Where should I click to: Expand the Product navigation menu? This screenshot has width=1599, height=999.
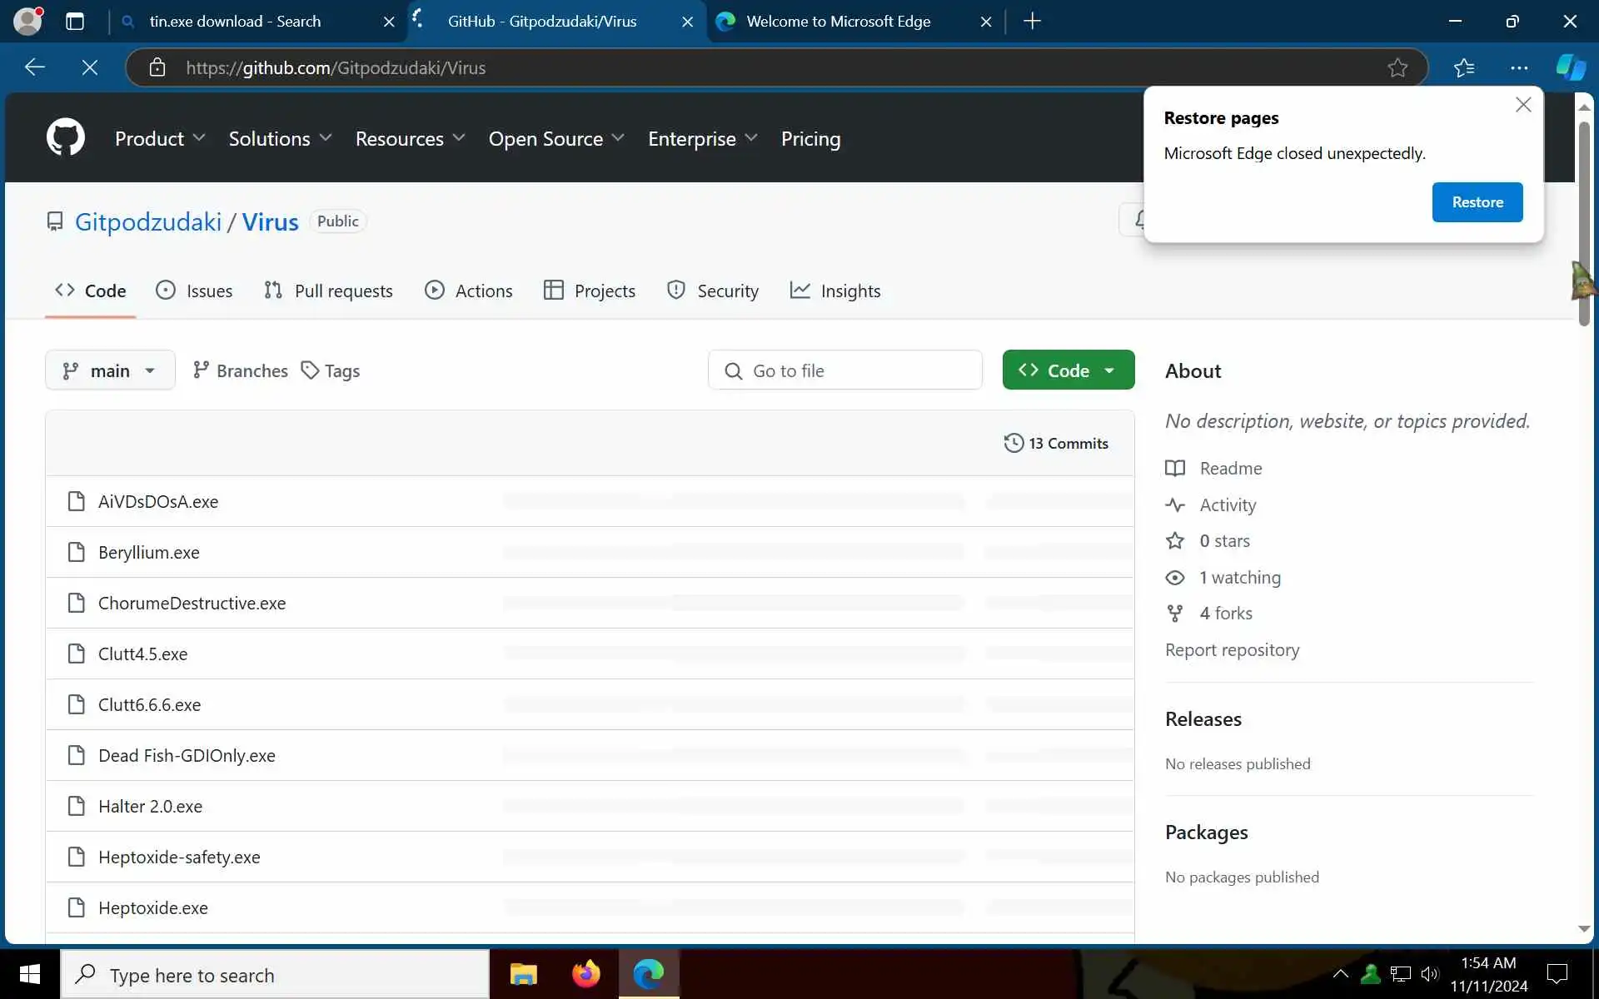(160, 138)
